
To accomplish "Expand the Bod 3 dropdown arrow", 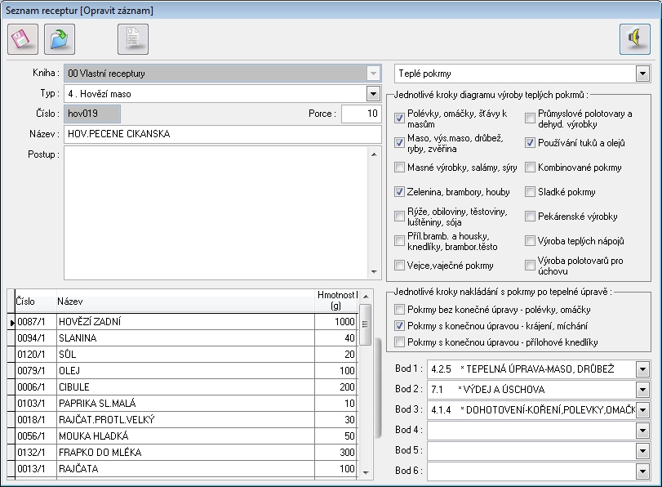I will click(642, 410).
